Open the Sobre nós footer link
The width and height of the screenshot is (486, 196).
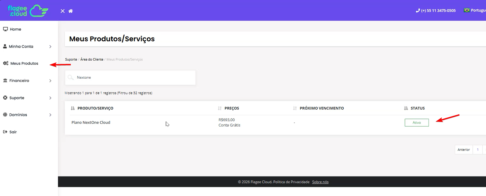[x=320, y=182]
